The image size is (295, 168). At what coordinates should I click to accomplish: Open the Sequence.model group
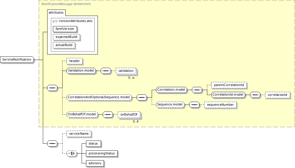pyautogui.click(x=170, y=105)
